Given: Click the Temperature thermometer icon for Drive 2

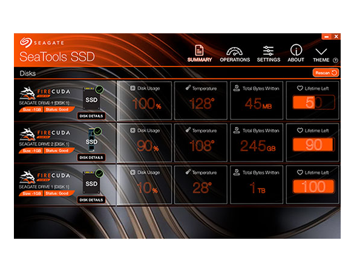Looking at the screenshot, I should coord(188,130).
